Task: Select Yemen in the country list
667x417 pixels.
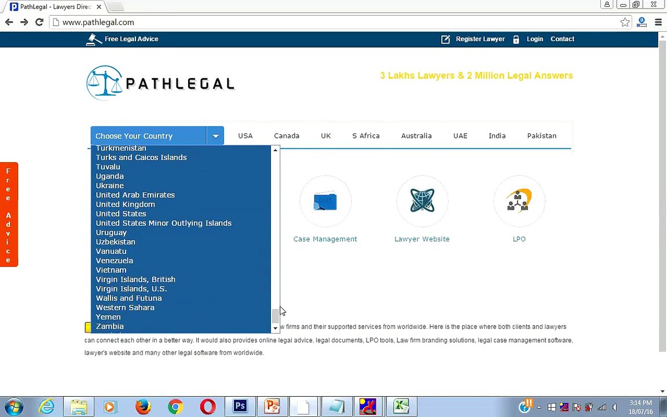Action: coord(108,317)
